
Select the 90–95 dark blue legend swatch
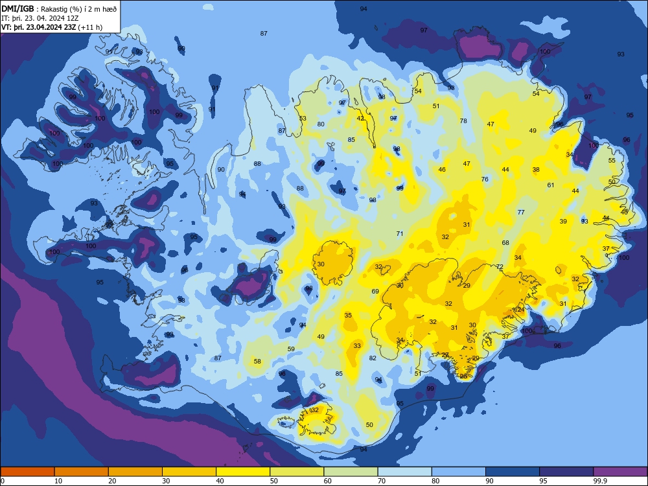(513, 472)
